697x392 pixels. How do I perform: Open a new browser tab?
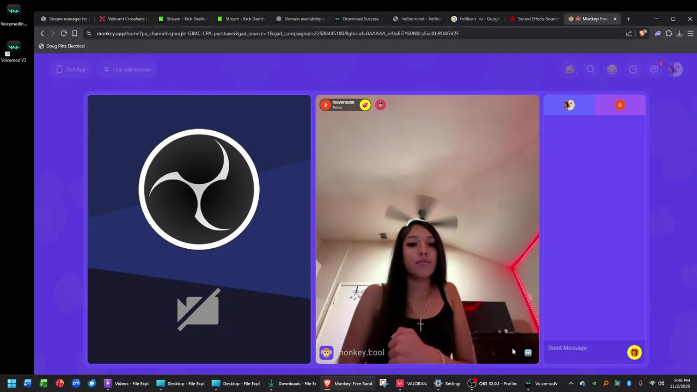628,19
